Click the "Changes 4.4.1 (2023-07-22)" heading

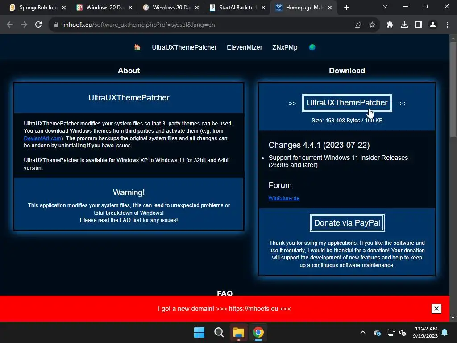pyautogui.click(x=319, y=145)
